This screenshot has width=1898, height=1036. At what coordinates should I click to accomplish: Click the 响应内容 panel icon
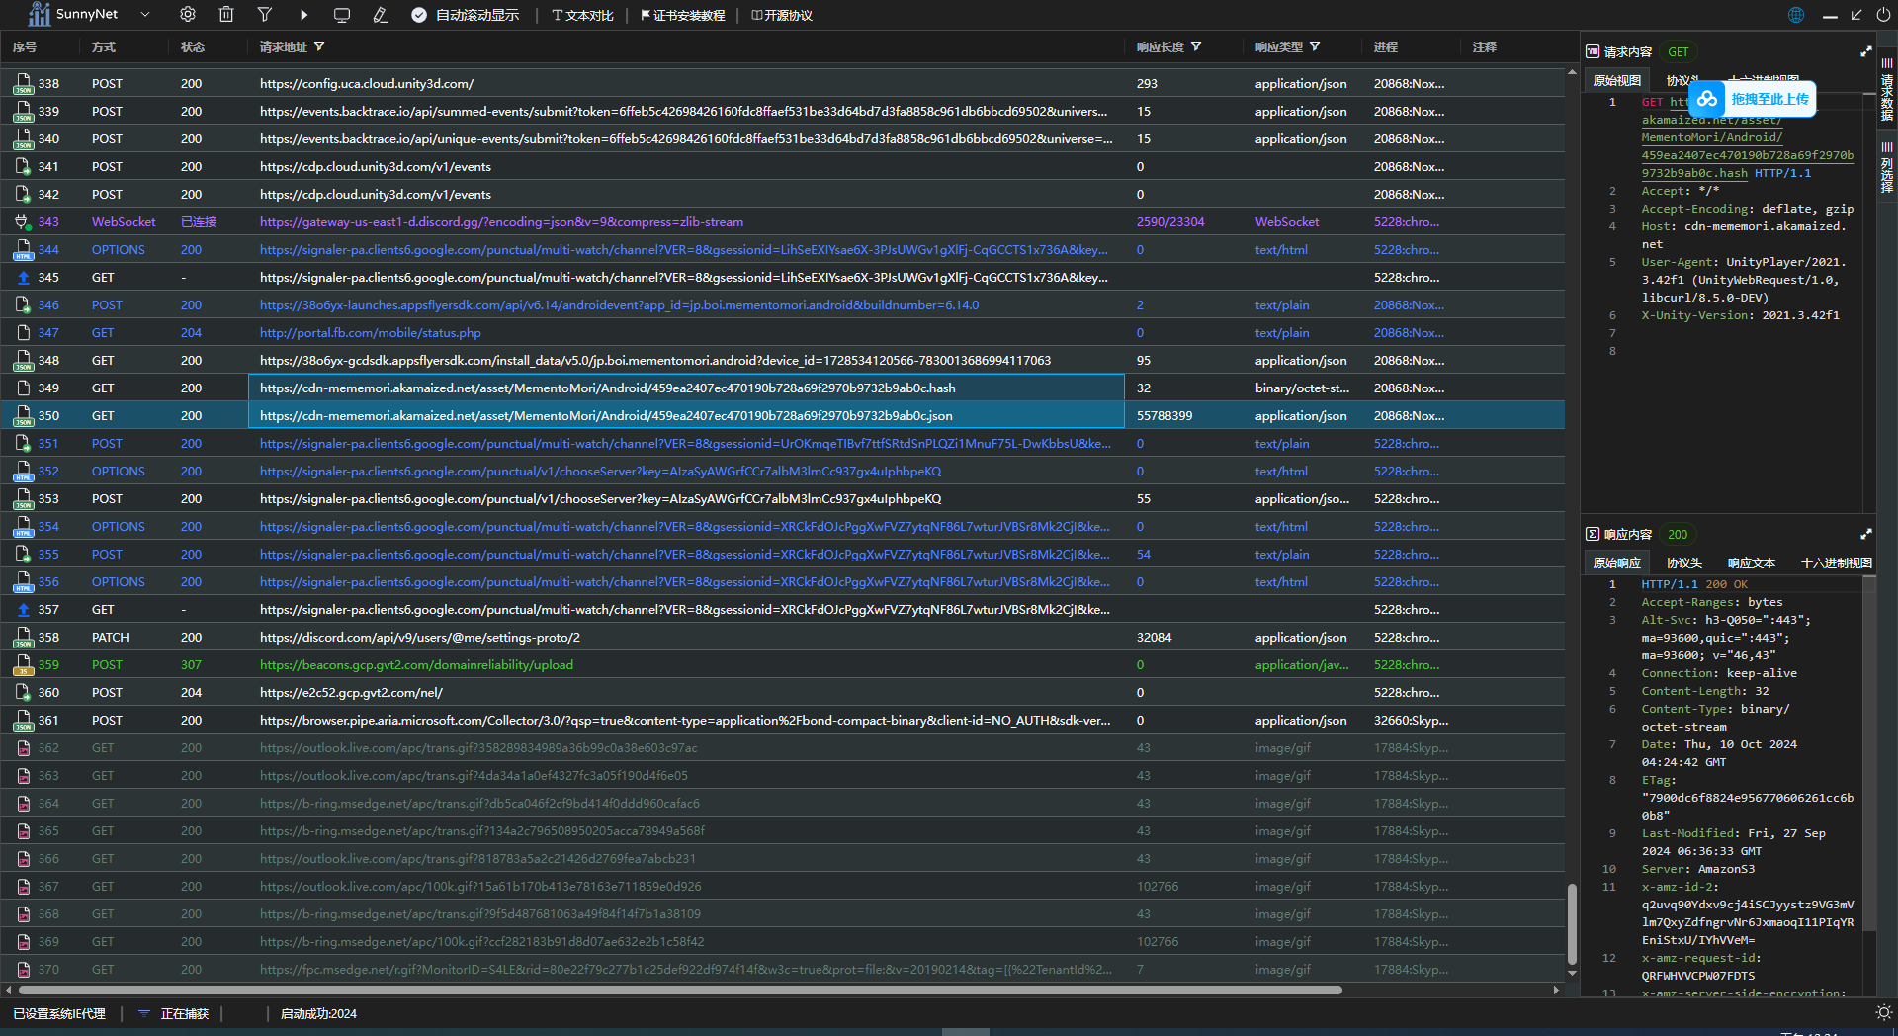click(1593, 534)
